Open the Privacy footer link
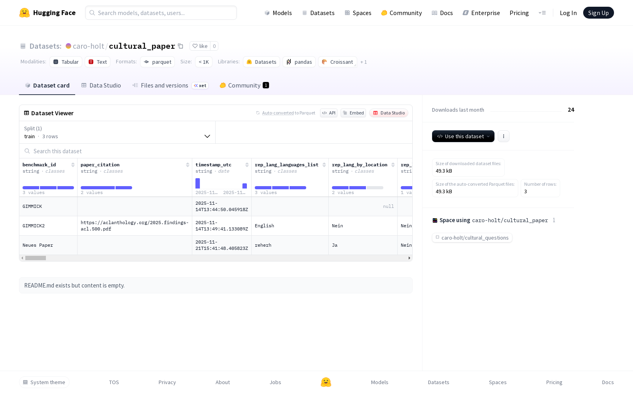 167,382
